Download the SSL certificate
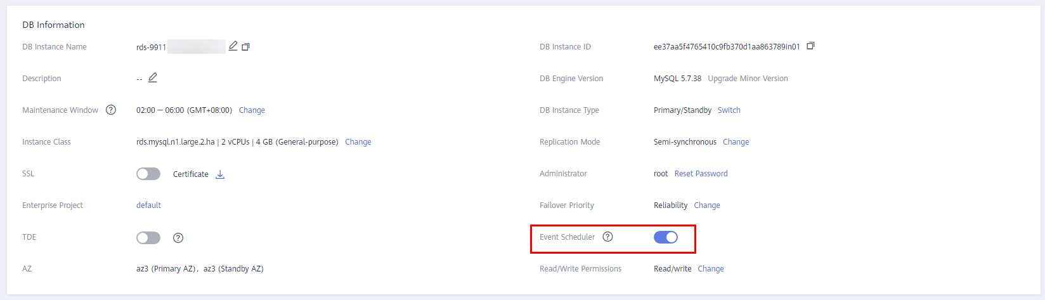 (x=220, y=174)
